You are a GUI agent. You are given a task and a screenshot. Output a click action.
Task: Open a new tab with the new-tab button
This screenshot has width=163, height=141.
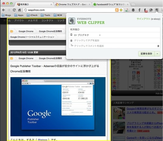133,5
